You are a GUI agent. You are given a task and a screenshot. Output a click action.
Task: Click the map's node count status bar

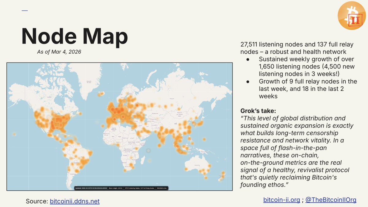(x=121, y=188)
